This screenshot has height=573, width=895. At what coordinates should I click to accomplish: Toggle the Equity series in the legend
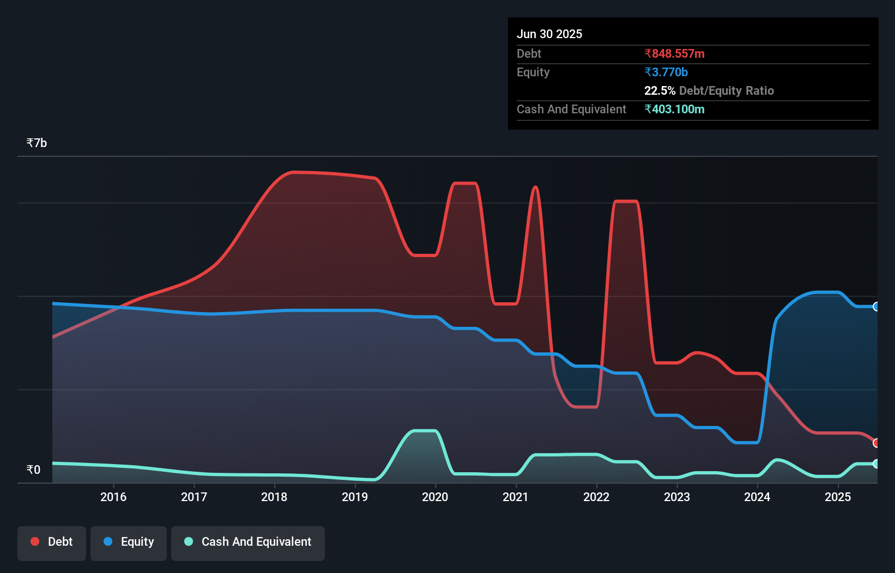point(129,543)
